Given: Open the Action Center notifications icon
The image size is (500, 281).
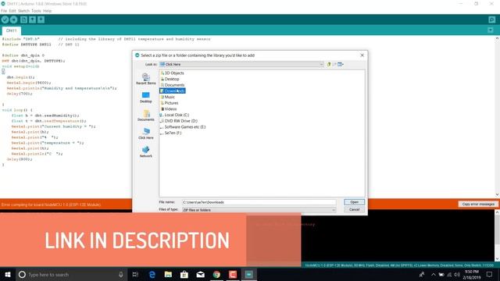Looking at the screenshot, I should coord(490,274).
